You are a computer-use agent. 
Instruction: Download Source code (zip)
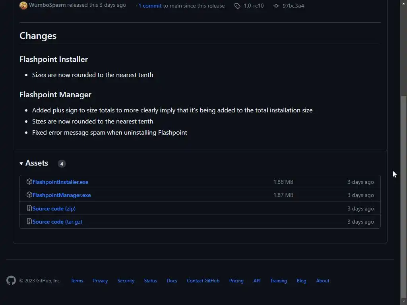click(54, 208)
